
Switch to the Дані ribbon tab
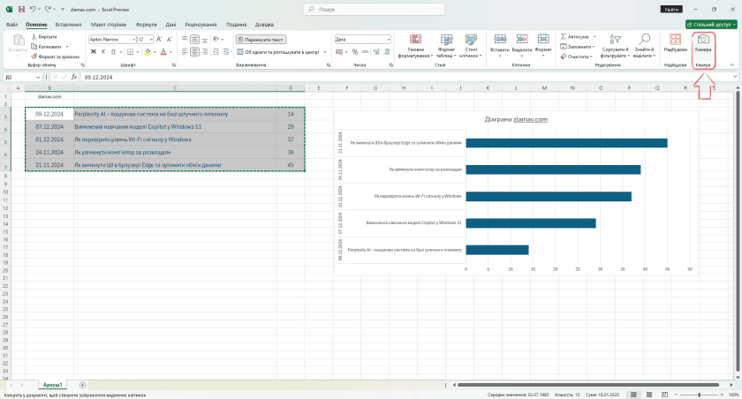click(x=170, y=24)
